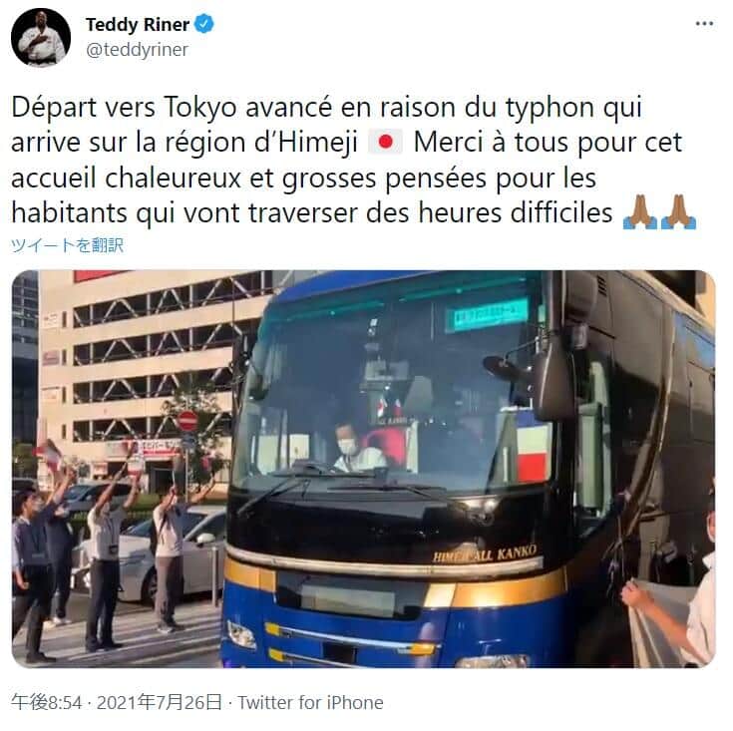This screenshot has height=731, width=733.
Task: Click the Japan flag emoji in the tweet
Action: tap(385, 143)
